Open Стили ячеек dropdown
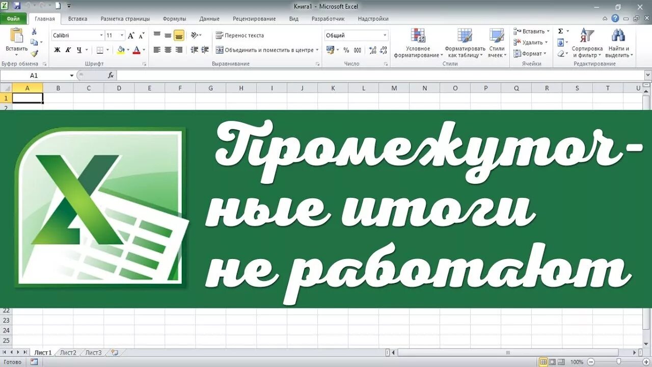 coord(497,43)
